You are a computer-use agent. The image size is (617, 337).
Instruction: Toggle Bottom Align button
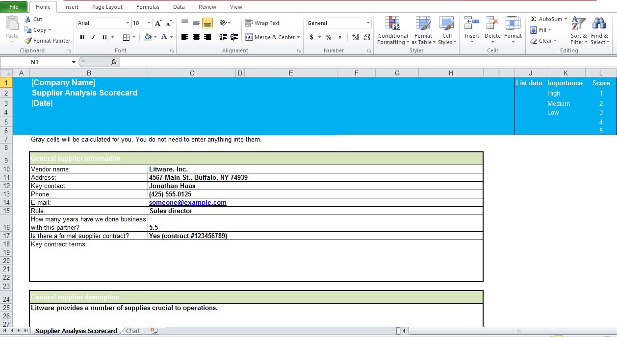click(207, 23)
